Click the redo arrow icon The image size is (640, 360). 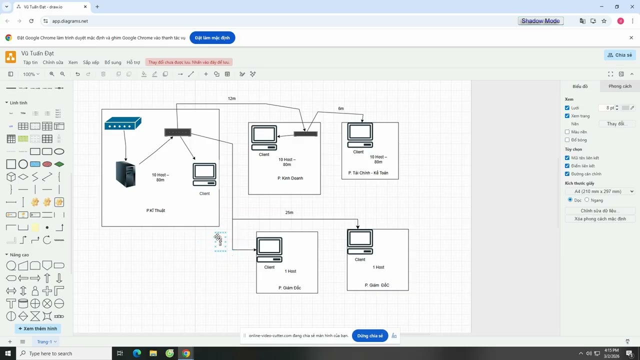[88, 74]
